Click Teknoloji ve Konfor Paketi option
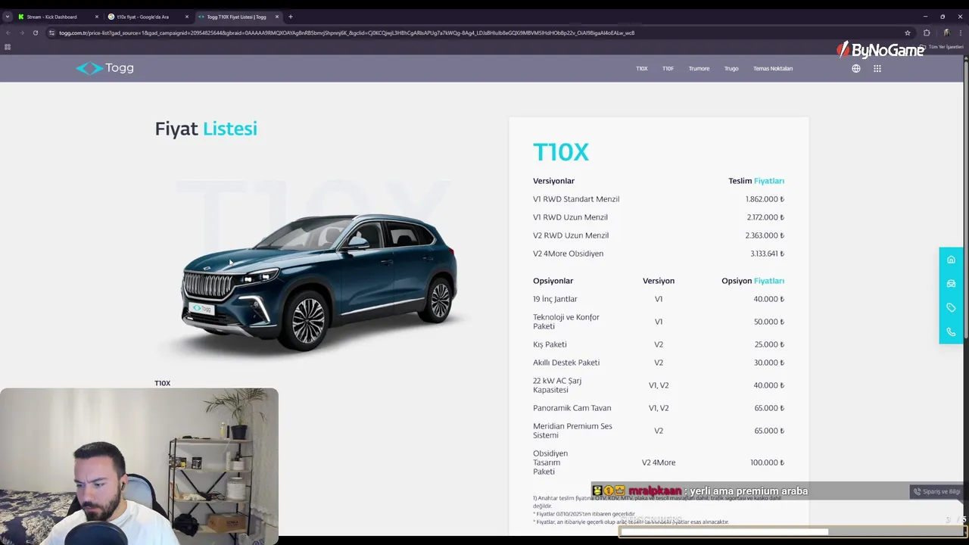The image size is (969, 545). tap(566, 322)
